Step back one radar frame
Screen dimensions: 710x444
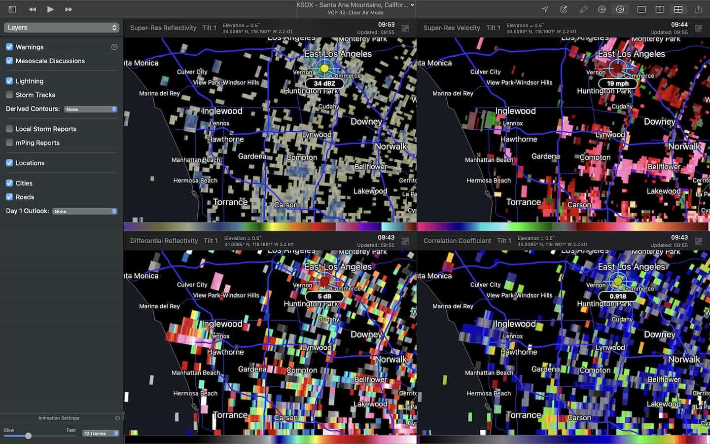[32, 9]
